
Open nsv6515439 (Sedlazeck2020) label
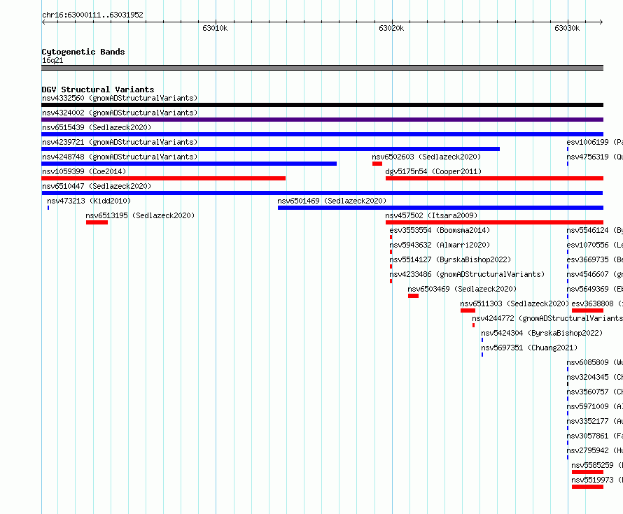pyautogui.click(x=97, y=127)
